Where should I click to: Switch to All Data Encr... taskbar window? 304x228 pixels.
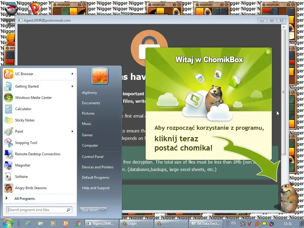tap(206, 224)
